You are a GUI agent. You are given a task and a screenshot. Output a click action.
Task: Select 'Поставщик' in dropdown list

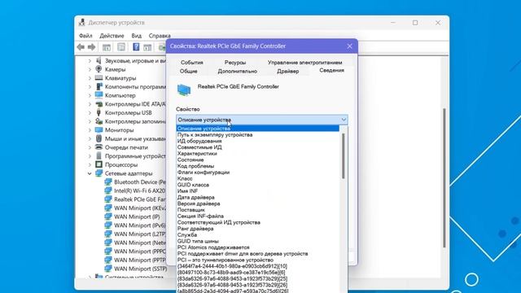(x=257, y=210)
